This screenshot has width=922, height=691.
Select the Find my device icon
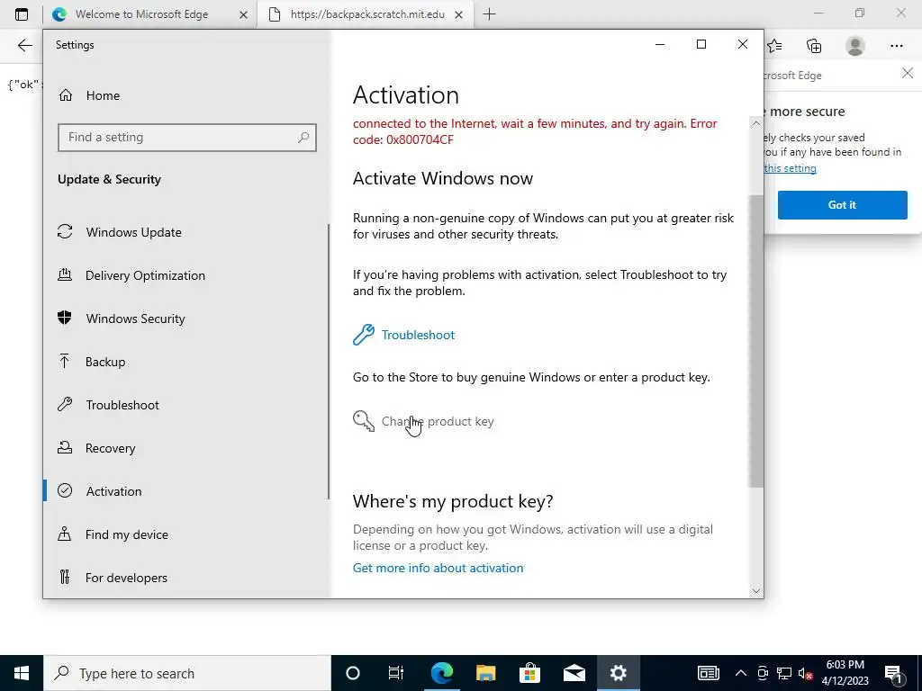(65, 534)
